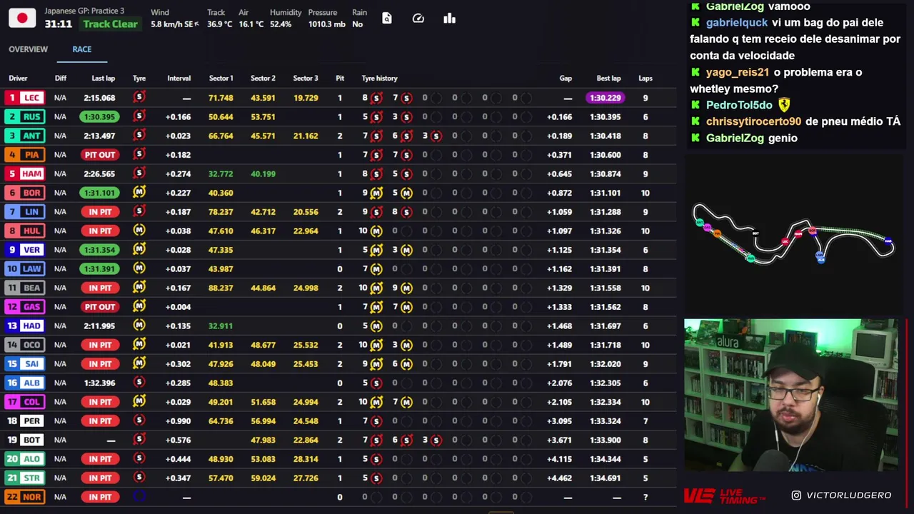The height and width of the screenshot is (514, 914).
Task: Click the Tyre history column header
Action: tap(379, 79)
